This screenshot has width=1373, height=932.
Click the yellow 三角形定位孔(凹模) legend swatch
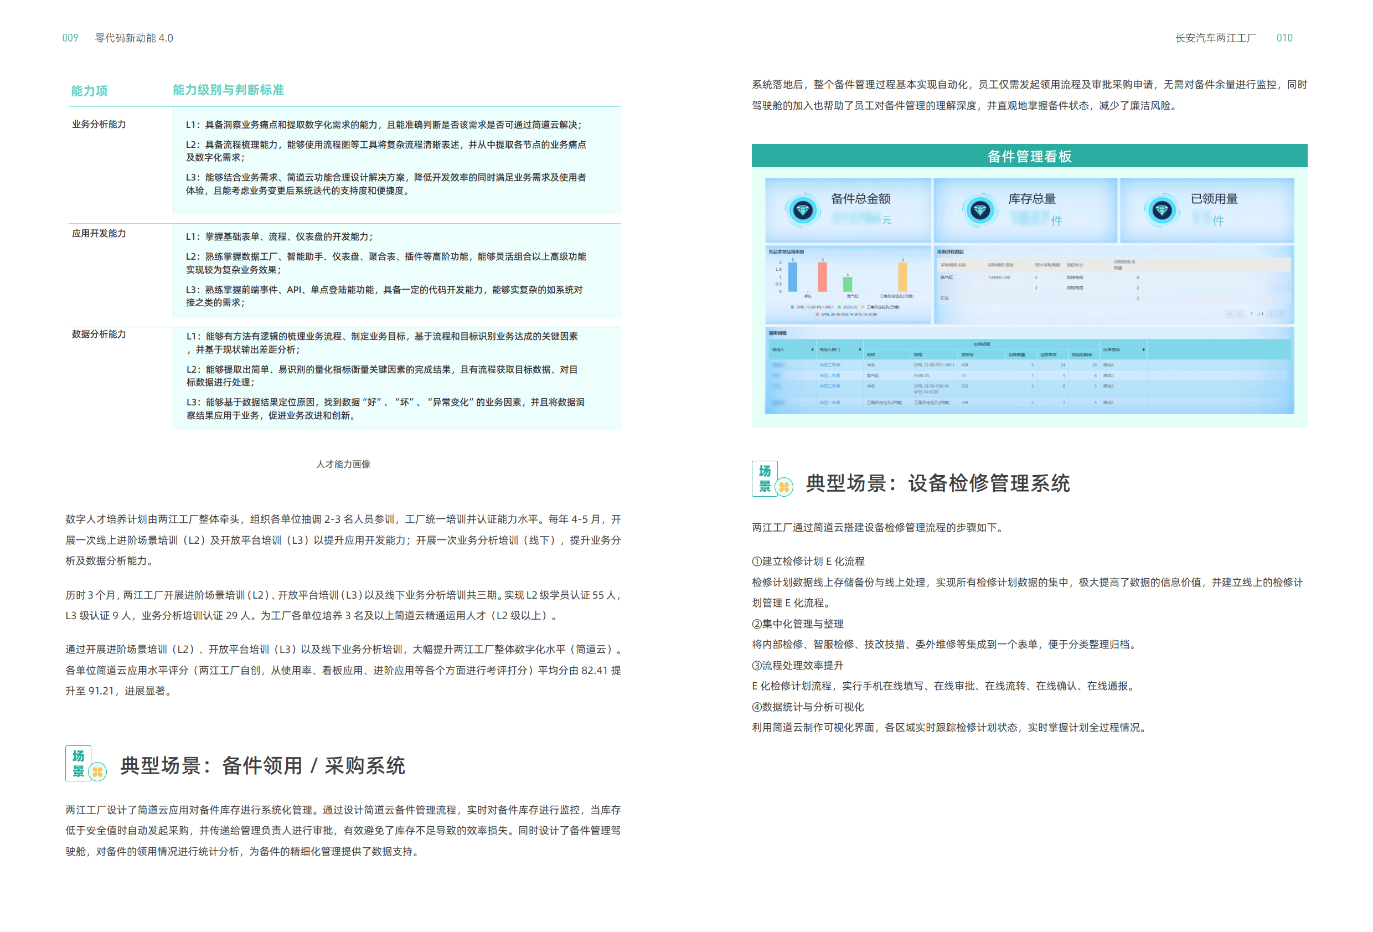click(862, 306)
